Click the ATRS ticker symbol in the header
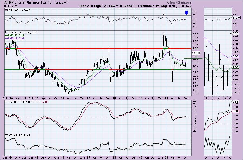This screenshot has height=160, width=243. click(x=9, y=2)
